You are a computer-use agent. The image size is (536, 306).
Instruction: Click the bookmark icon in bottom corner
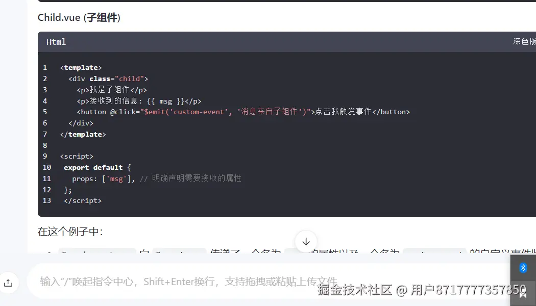pyautogui.click(x=523, y=294)
